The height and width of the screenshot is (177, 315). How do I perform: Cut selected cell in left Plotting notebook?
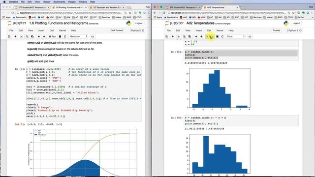21,36
